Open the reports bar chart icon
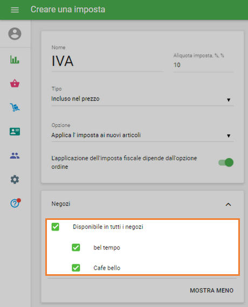248x307 pixels. (x=15, y=60)
